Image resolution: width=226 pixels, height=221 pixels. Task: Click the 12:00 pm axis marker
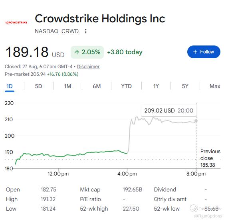58,174
